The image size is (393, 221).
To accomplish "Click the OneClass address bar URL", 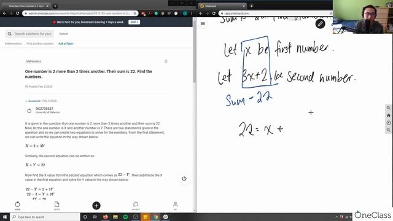I will click(79, 14).
